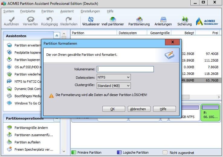Click the sidebar scroll-down arrow

[x=64, y=151]
